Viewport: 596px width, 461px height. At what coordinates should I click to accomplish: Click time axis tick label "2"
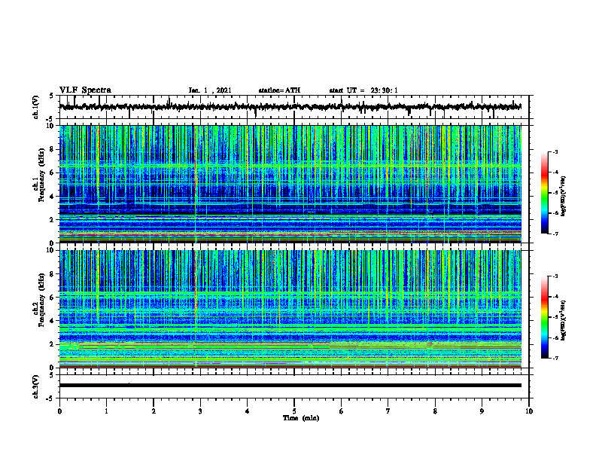(x=154, y=411)
